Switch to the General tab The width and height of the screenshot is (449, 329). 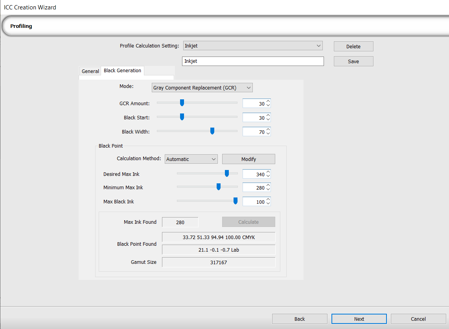pos(90,71)
